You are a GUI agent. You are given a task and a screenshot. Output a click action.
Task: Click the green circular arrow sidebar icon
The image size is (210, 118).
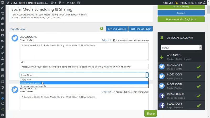point(3,109)
